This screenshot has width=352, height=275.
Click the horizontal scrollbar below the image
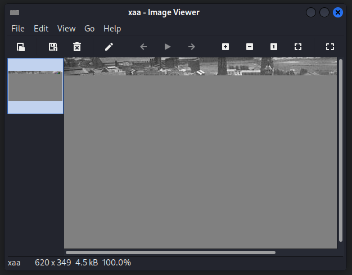coord(170,253)
